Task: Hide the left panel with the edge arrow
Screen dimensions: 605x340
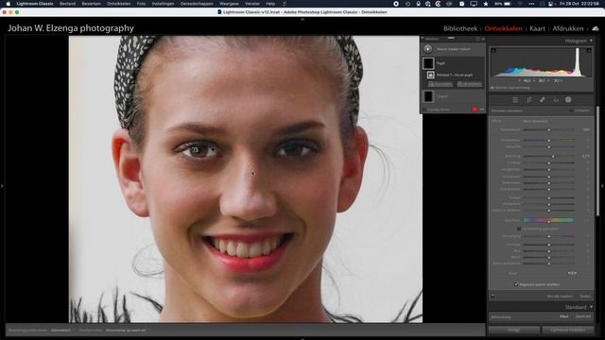Action: coord(2,186)
